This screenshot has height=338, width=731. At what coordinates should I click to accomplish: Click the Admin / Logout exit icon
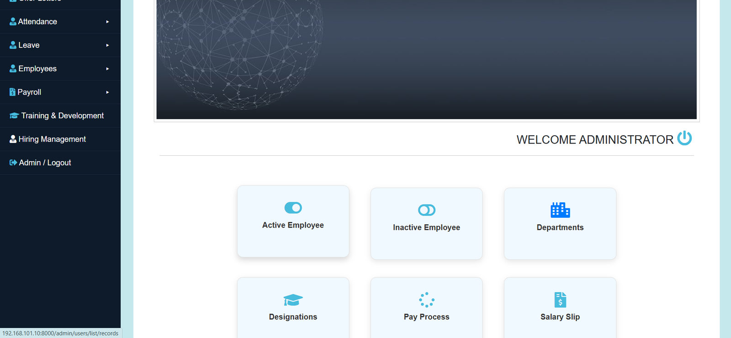(x=13, y=163)
